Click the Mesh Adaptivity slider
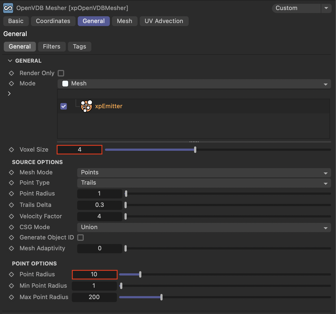This screenshot has height=314, width=336. pyautogui.click(x=228, y=248)
